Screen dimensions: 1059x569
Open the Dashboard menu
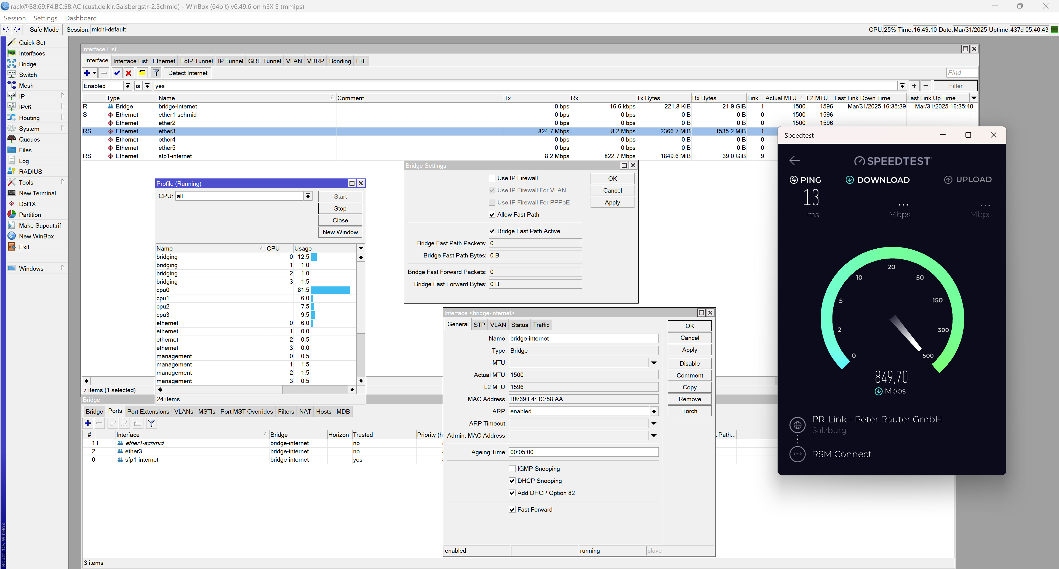click(81, 18)
